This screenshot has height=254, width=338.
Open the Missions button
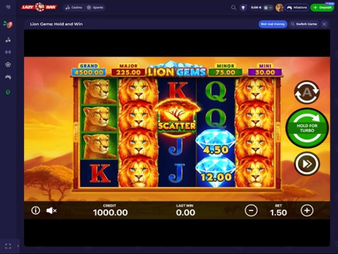coord(297,8)
